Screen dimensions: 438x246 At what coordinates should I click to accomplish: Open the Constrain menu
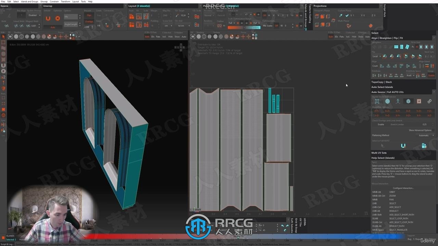pyautogui.click(x=54, y=1)
